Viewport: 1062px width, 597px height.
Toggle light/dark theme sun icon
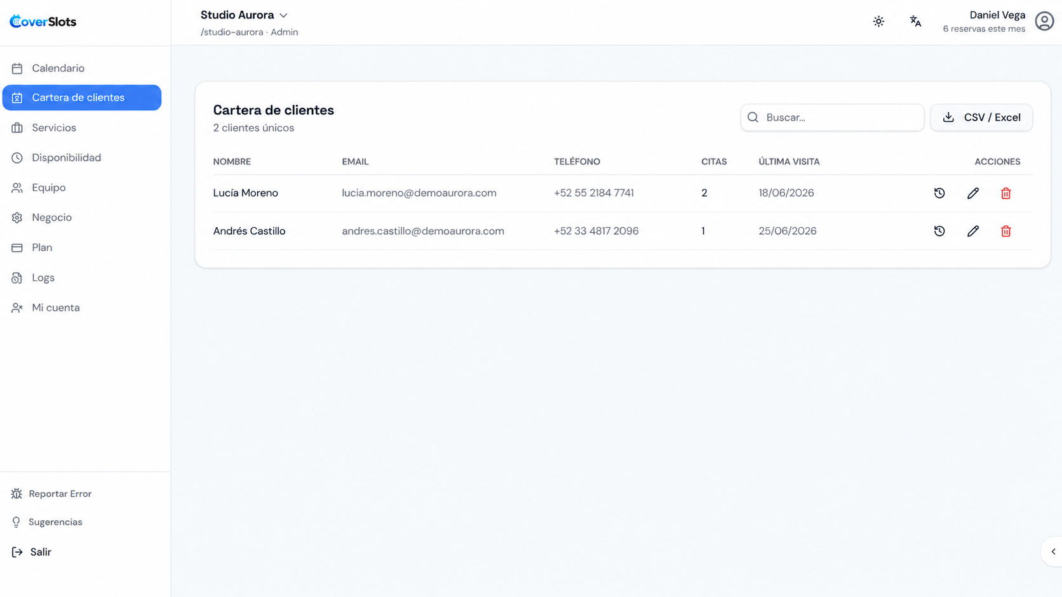coord(878,21)
